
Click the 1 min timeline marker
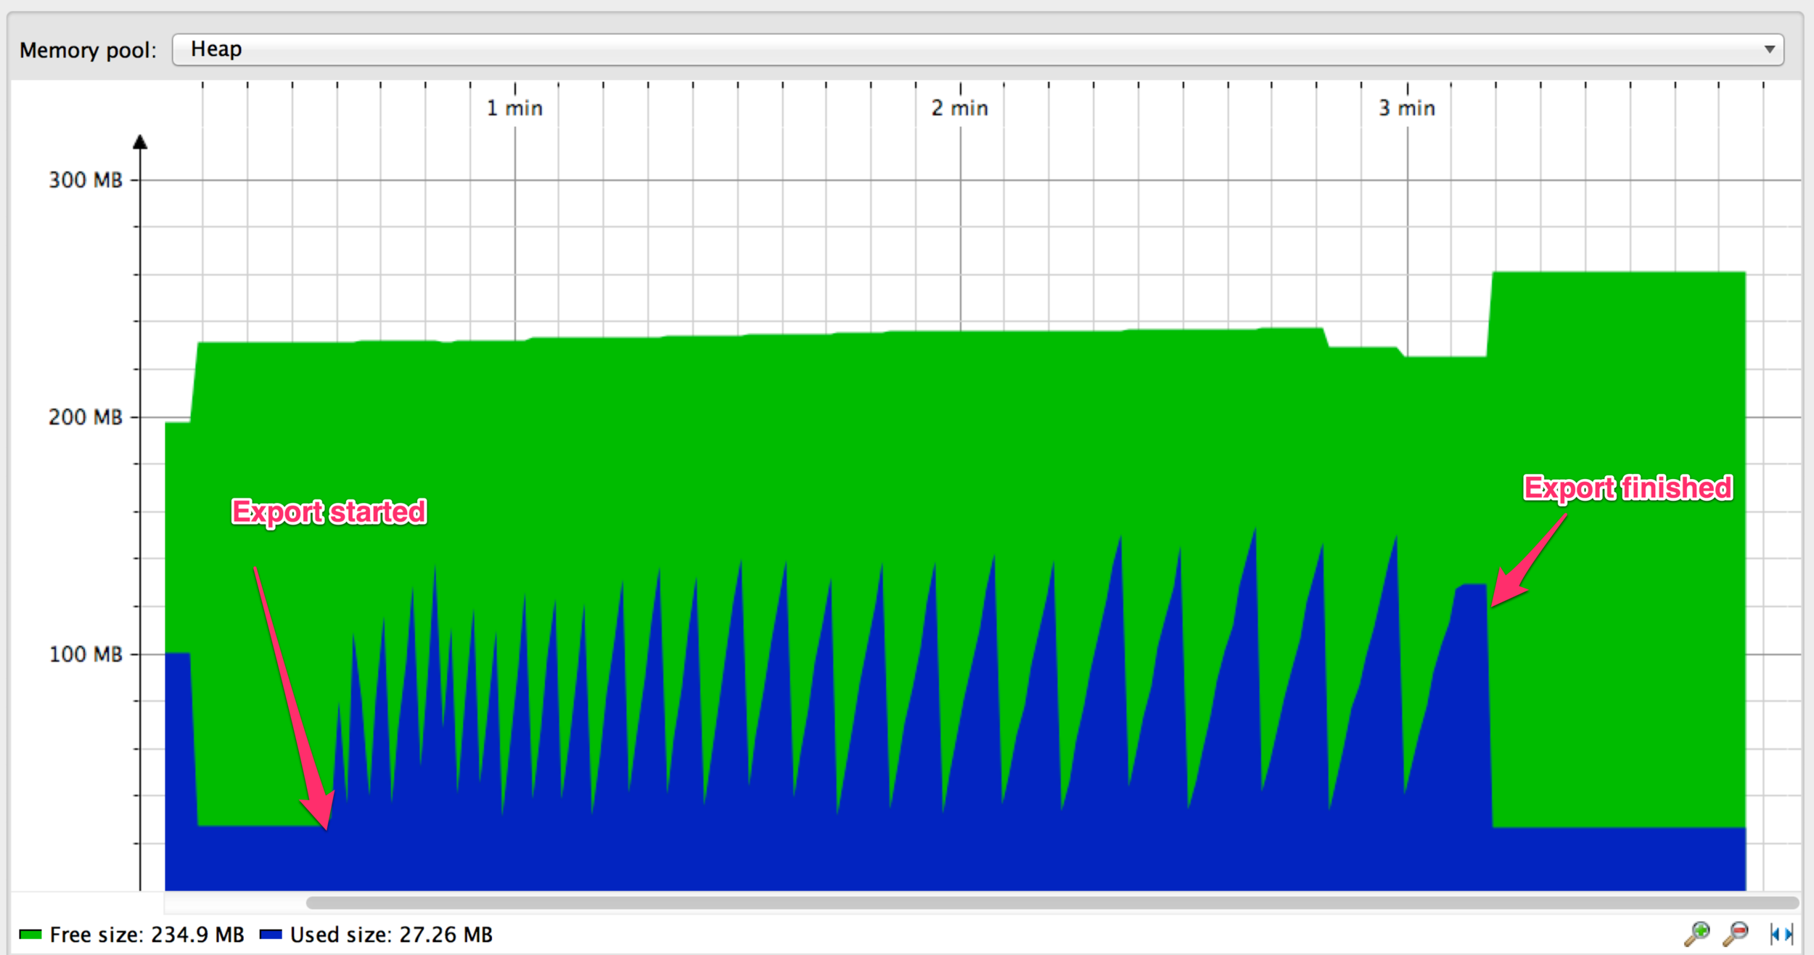(x=514, y=108)
